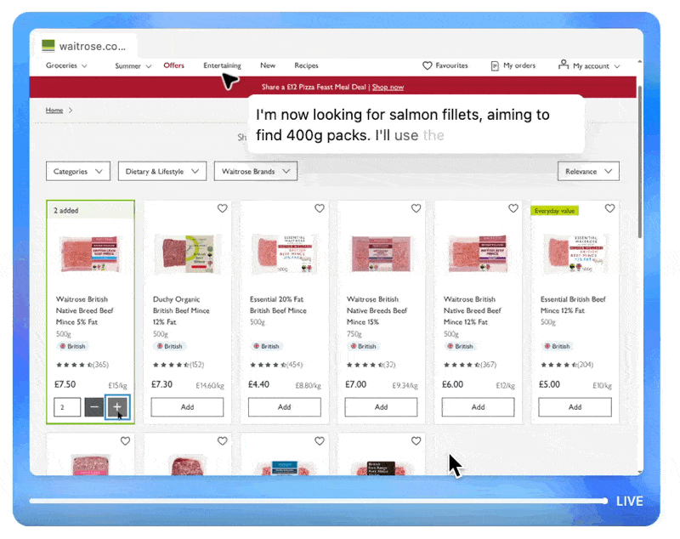Open Essential 20% Fat mince product image

[285, 254]
